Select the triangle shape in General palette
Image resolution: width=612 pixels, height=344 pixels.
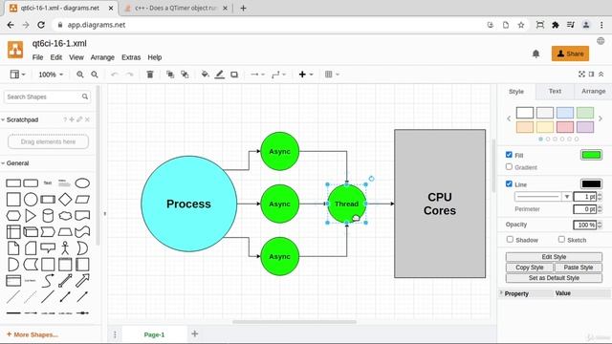coord(31,216)
